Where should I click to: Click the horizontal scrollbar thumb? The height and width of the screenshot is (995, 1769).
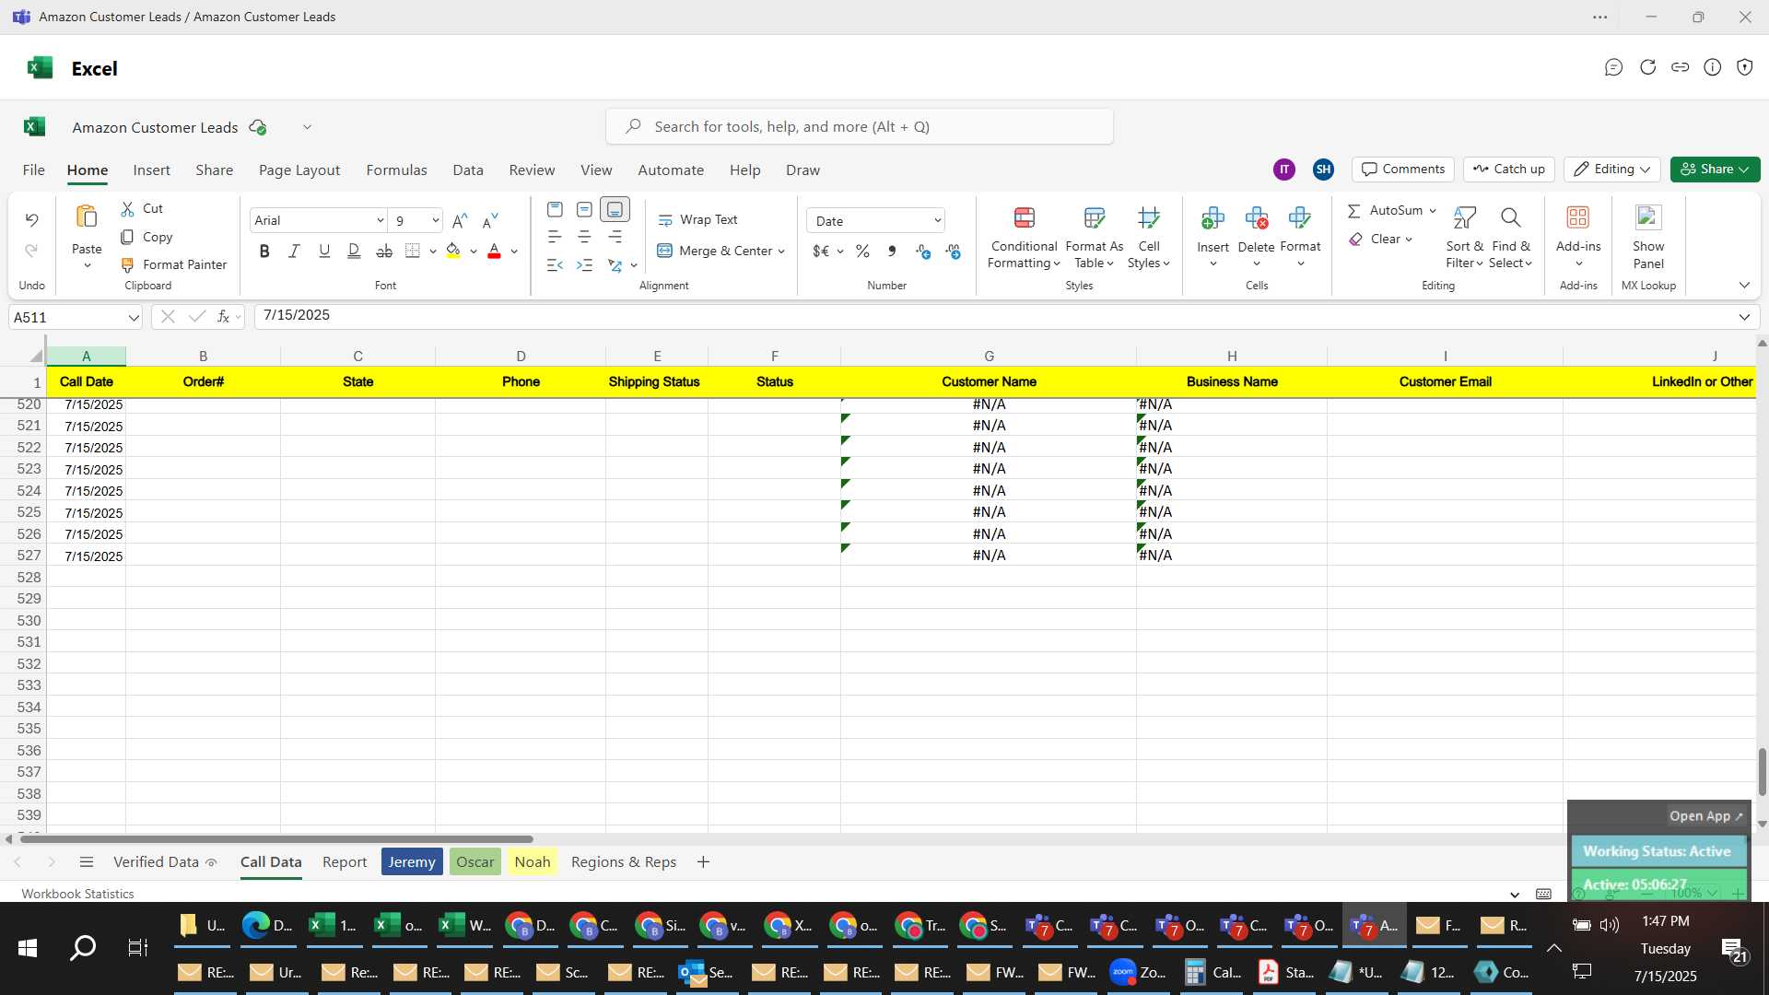(276, 838)
